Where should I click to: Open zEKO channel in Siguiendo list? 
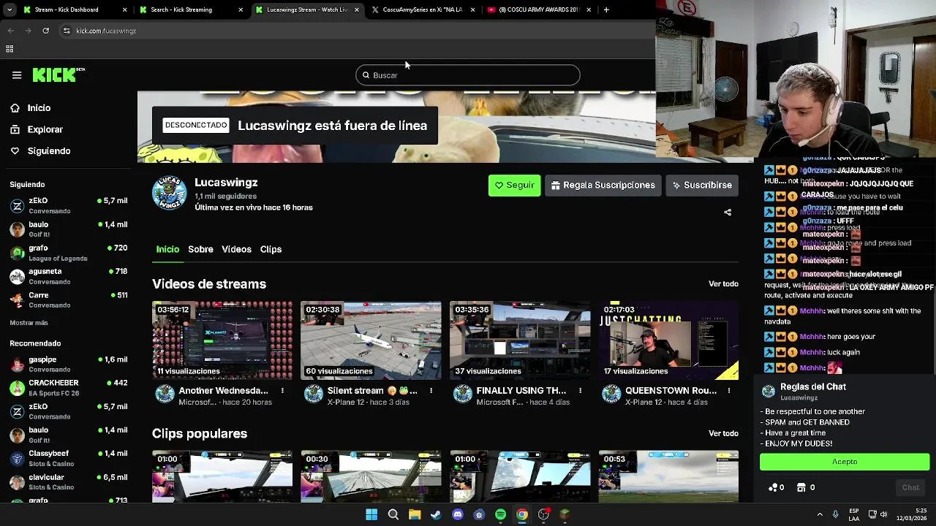tap(68, 205)
